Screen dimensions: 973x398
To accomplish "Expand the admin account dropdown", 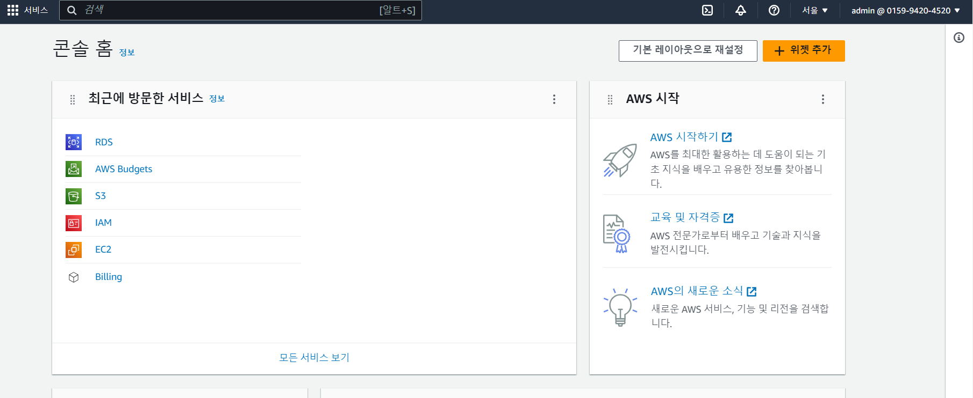I will click(x=906, y=10).
